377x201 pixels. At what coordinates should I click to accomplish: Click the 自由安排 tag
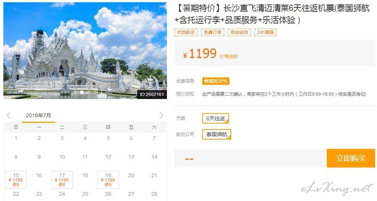239,32
